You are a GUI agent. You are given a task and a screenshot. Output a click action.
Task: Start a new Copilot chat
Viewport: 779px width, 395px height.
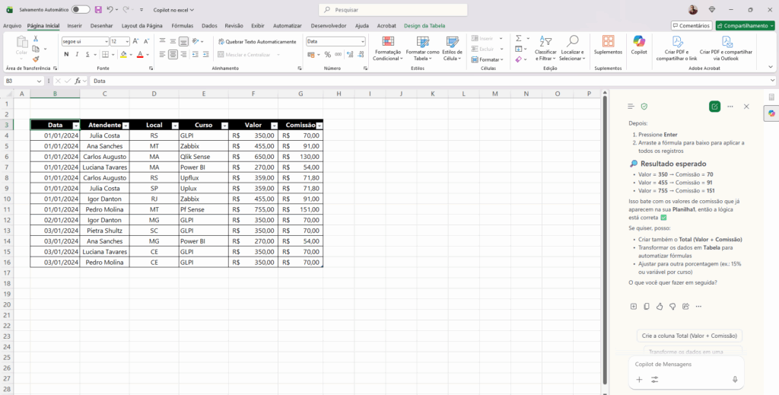click(x=714, y=107)
